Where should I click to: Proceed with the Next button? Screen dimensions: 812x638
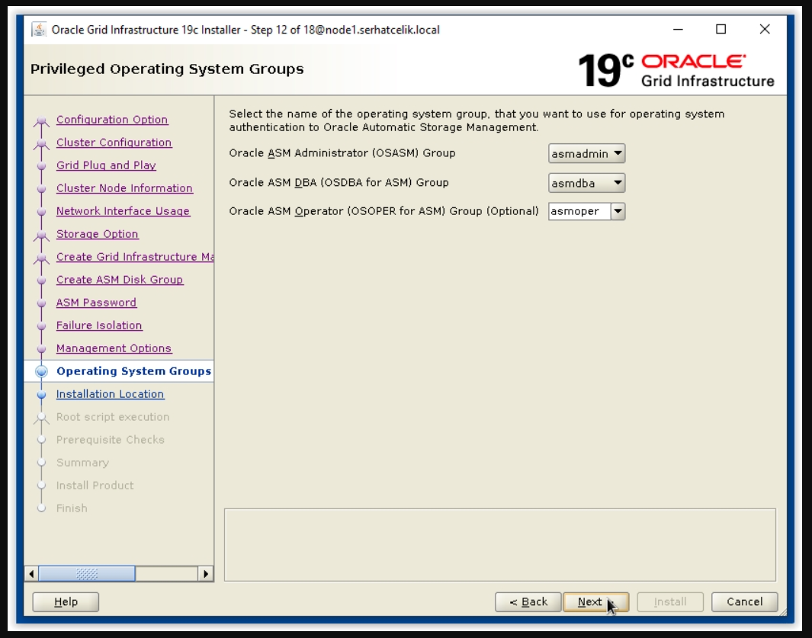pos(596,601)
